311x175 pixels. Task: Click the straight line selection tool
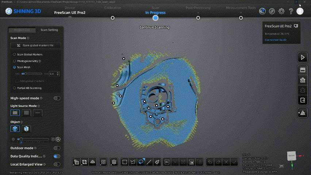point(149,162)
